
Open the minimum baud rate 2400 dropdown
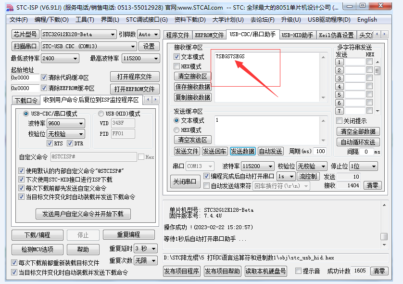coord(75,58)
